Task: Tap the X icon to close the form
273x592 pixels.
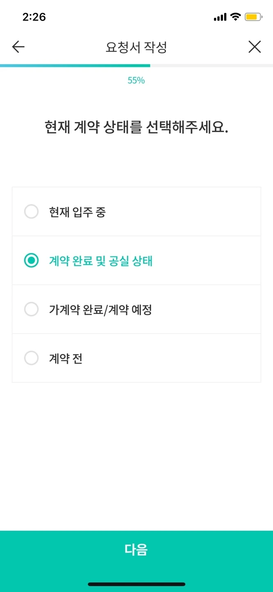Action: point(255,46)
